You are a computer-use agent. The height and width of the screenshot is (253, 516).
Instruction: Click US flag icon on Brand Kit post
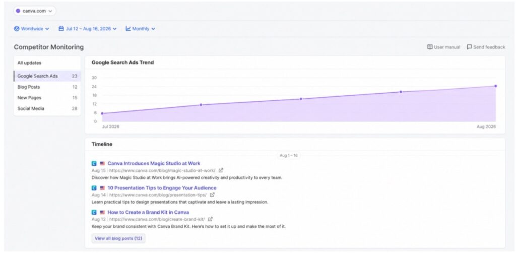pyautogui.click(x=102, y=212)
